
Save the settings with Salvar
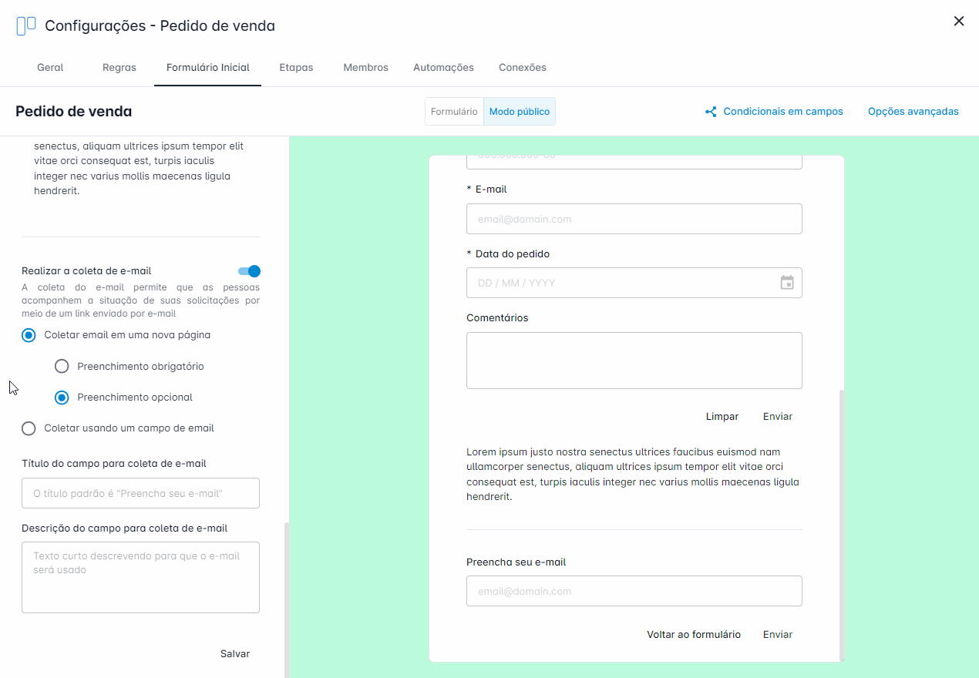(x=235, y=653)
